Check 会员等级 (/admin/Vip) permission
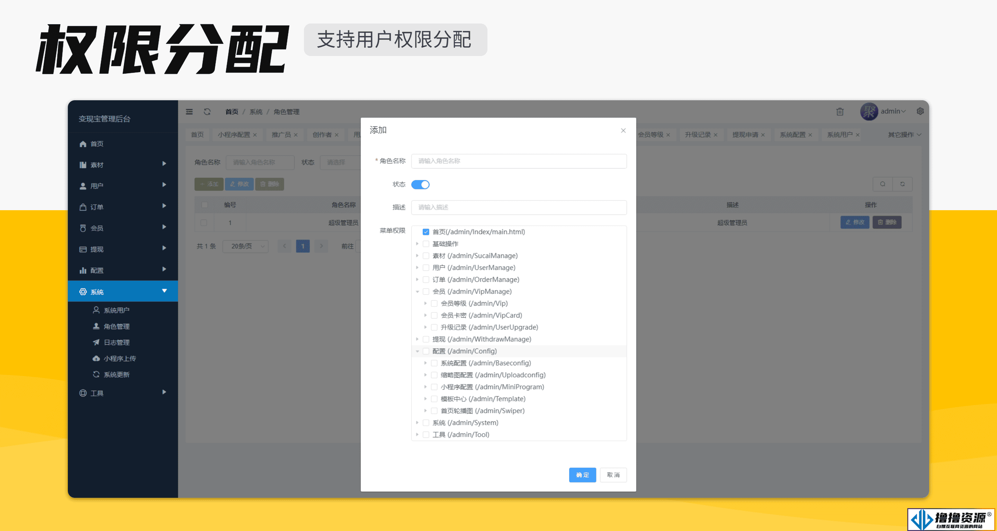 pyautogui.click(x=434, y=304)
